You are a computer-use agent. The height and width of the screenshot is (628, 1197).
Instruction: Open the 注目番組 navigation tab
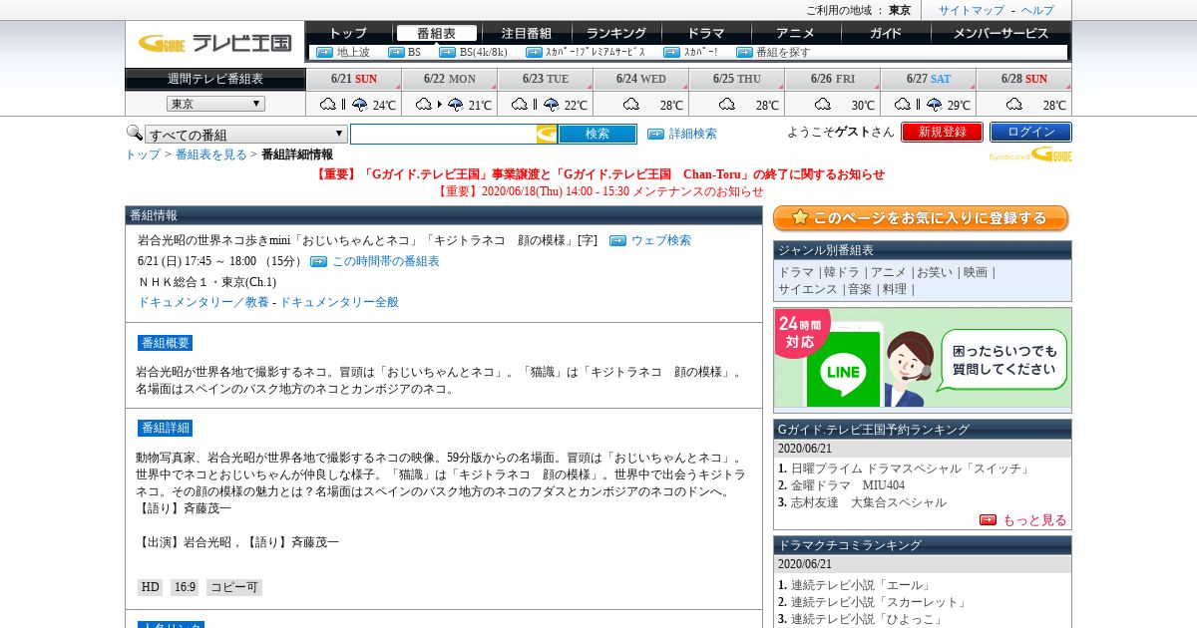[526, 33]
